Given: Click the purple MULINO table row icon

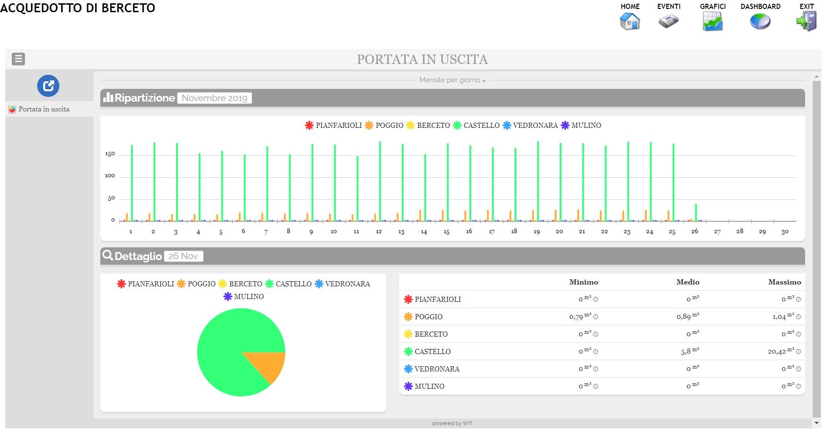Looking at the screenshot, I should click(x=408, y=386).
